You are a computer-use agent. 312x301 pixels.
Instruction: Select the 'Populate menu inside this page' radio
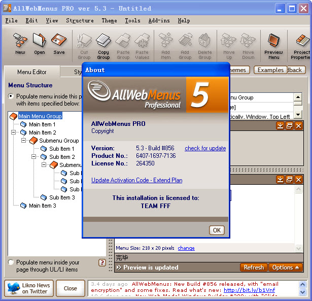click(x=11, y=96)
